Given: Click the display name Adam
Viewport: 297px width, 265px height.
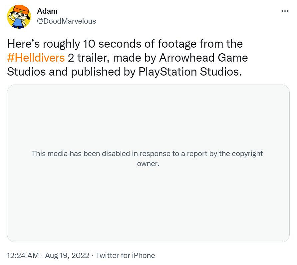Looking at the screenshot, I should 47,11.
